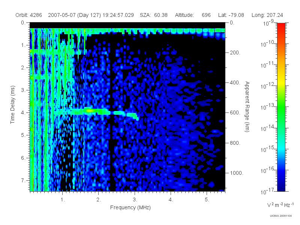
Task: Click the '200.' apparent range tick label
Action: tap(235, 52)
